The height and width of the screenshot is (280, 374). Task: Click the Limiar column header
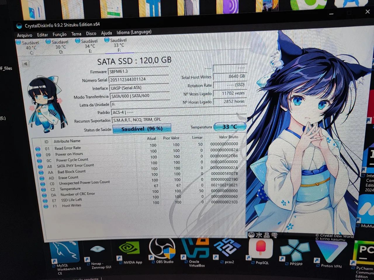[x=197, y=137]
